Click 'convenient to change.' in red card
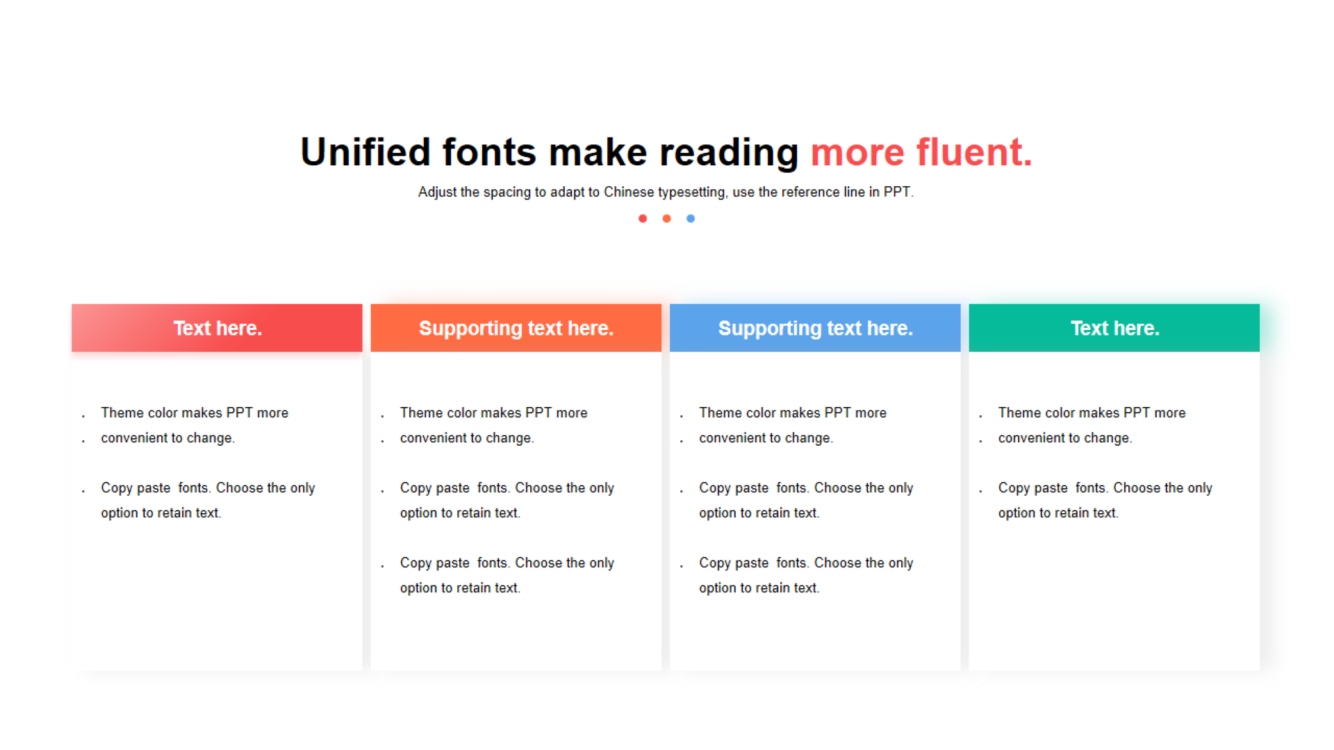This screenshot has width=1334, height=750. click(x=168, y=438)
